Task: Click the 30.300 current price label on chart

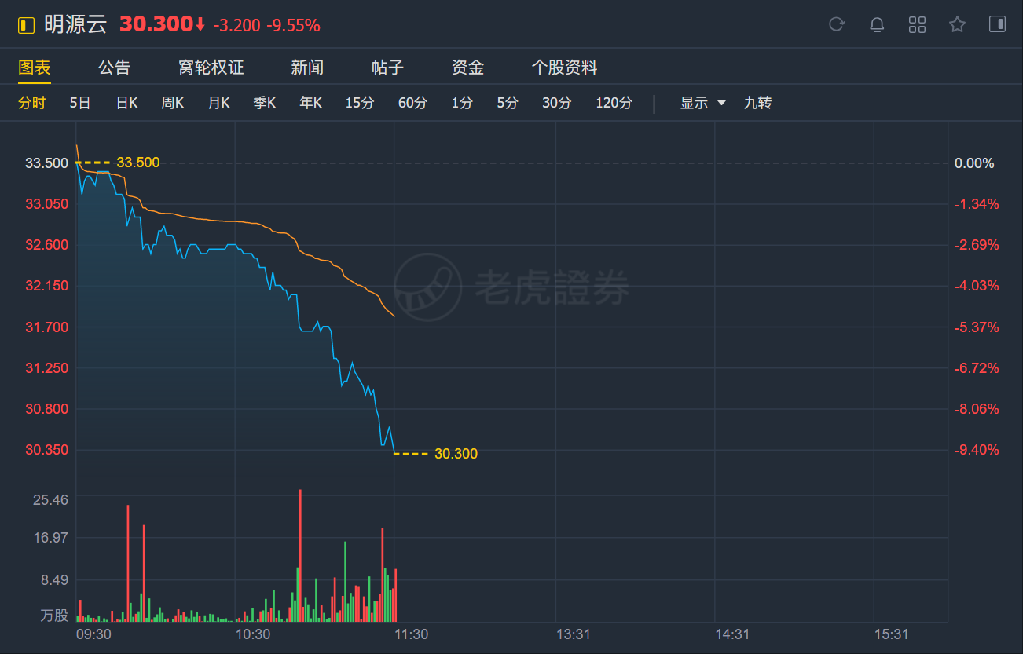Action: click(456, 454)
